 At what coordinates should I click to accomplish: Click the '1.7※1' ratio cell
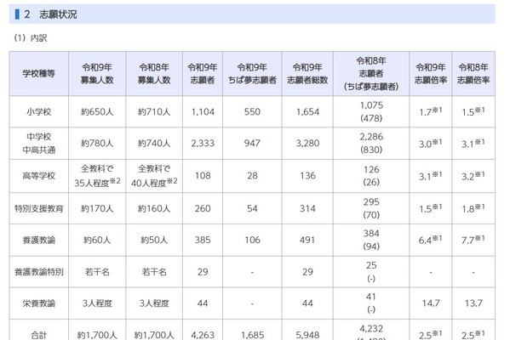pos(430,111)
